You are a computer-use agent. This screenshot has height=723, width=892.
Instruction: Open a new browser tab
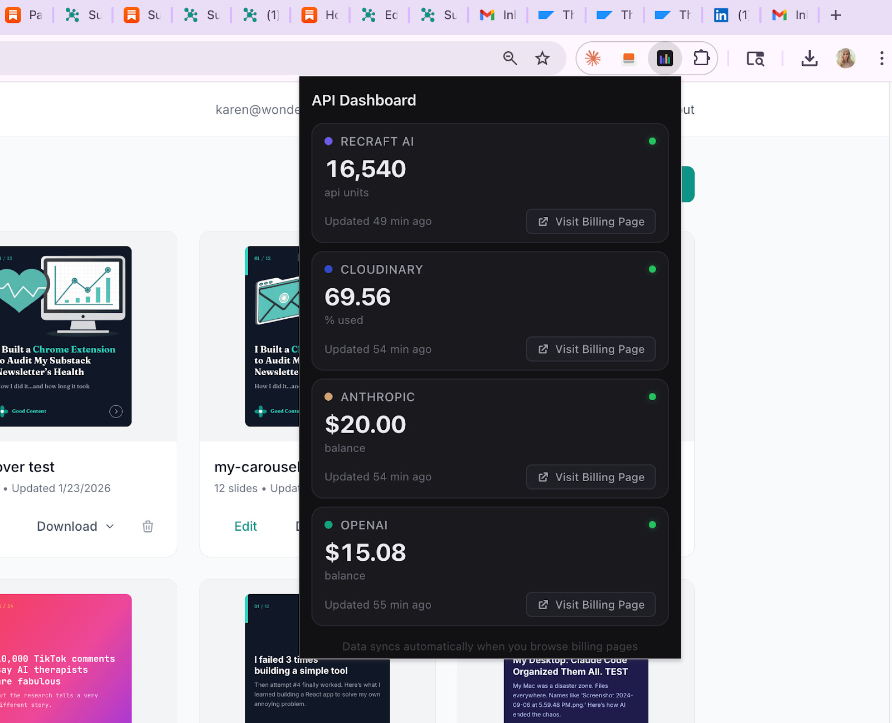pos(835,15)
